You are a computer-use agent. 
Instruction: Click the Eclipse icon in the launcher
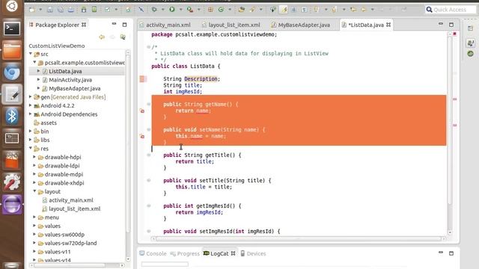click(12, 204)
